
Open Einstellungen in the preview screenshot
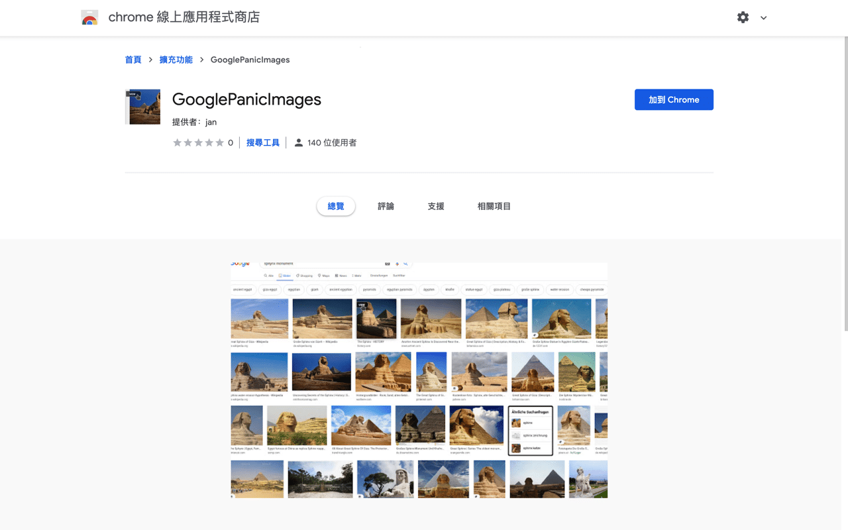click(379, 275)
